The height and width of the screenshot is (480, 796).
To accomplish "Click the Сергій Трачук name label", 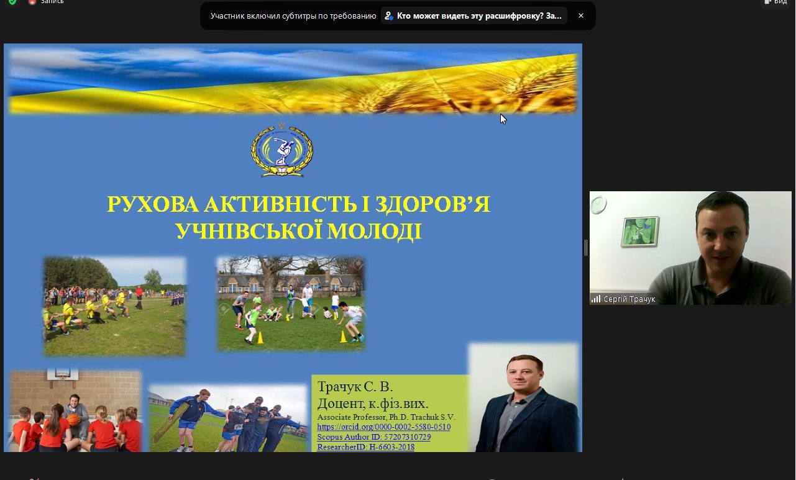I will [629, 299].
